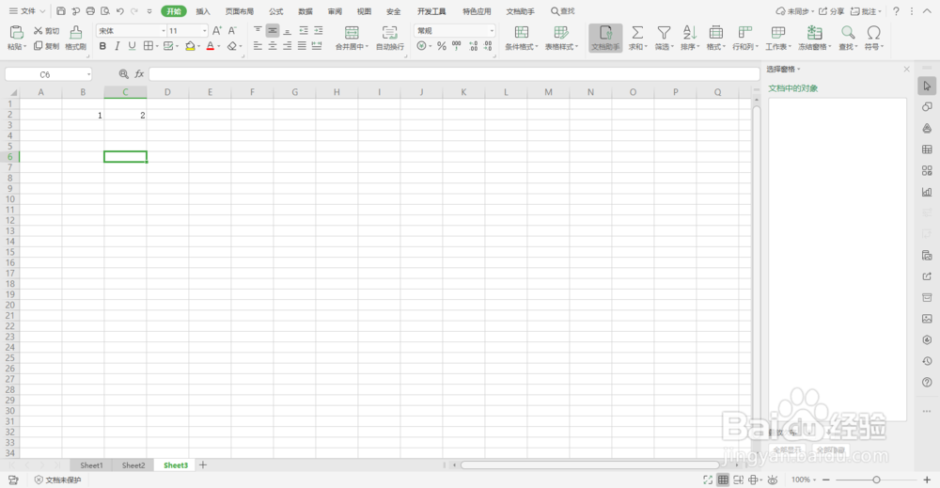Open the font name 宋体 dropdown
The width and height of the screenshot is (940, 488).
163,31
